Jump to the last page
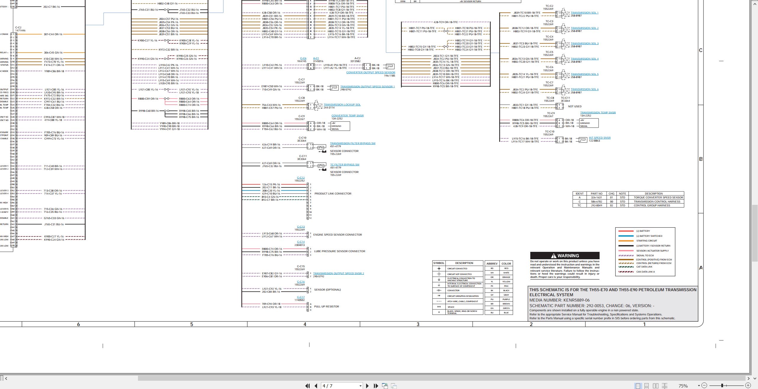Screen dimensions: 758x389 [376, 386]
